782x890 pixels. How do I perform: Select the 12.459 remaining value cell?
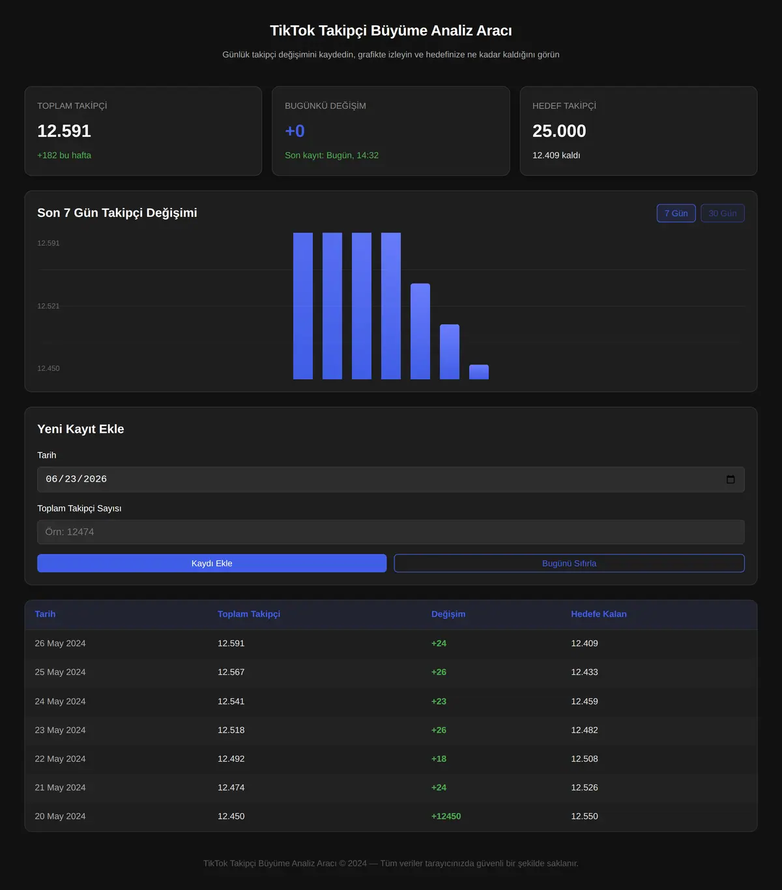585,702
